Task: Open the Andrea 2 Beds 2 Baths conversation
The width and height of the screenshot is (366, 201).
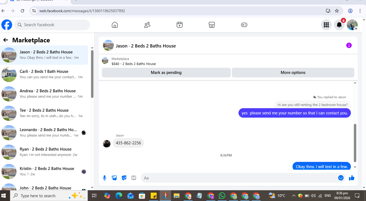Action: coord(44,94)
